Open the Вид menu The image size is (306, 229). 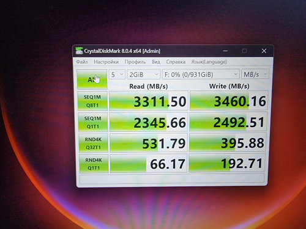coord(156,62)
